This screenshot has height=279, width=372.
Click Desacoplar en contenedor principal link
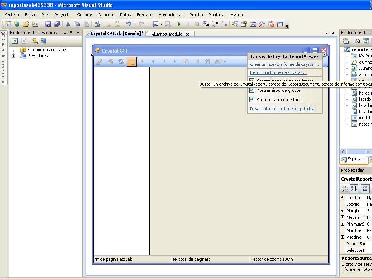pyautogui.click(x=282, y=109)
